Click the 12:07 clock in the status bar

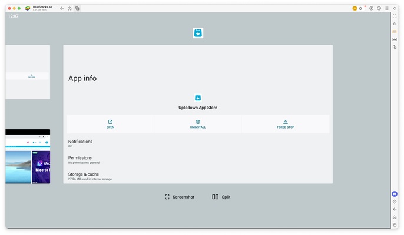point(13,16)
